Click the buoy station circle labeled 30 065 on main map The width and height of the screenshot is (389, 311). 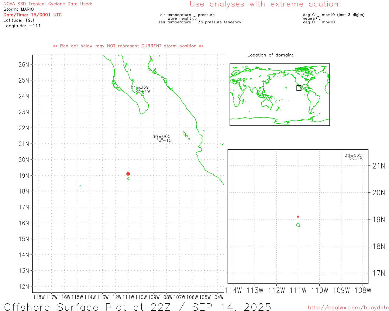160,139
